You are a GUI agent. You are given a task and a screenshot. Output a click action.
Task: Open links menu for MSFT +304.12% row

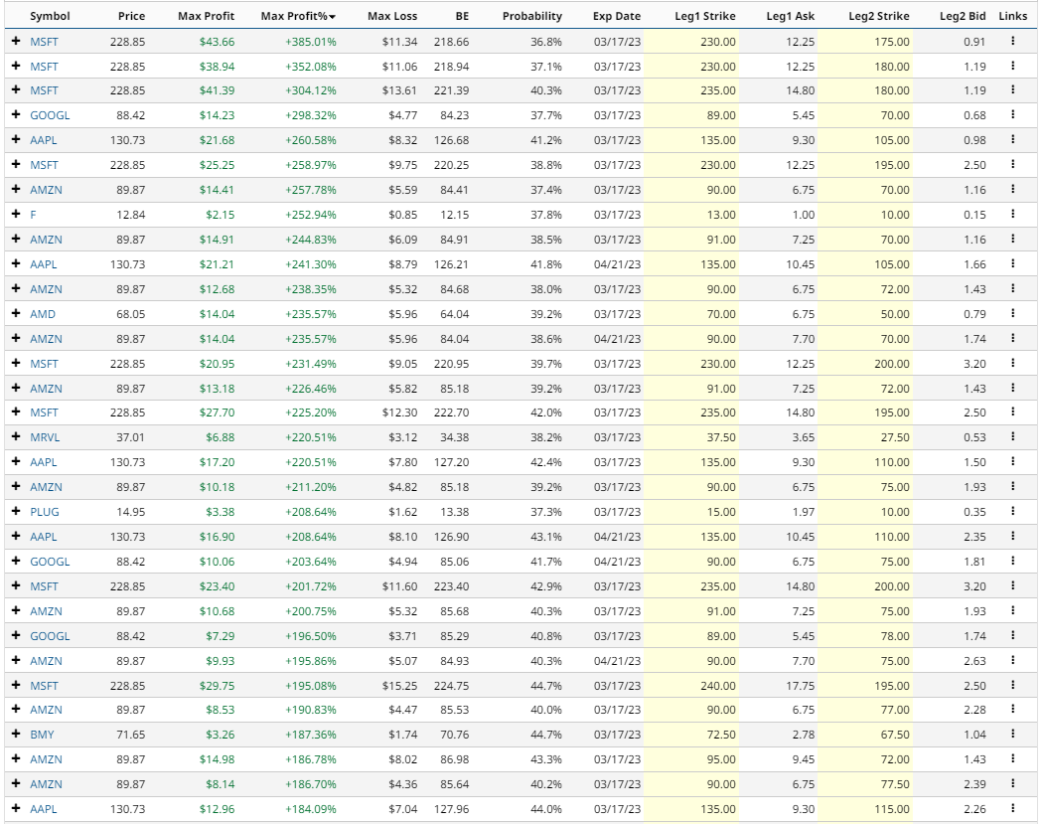click(1013, 90)
